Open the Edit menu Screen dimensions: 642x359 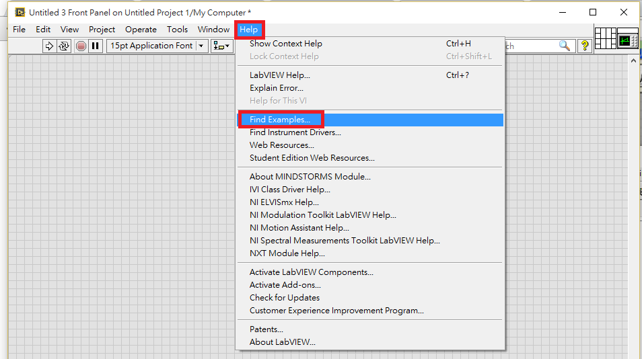[43, 30]
